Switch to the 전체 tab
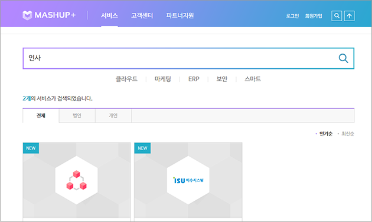Image resolution: width=372 pixels, height=222 pixels. [x=41, y=115]
